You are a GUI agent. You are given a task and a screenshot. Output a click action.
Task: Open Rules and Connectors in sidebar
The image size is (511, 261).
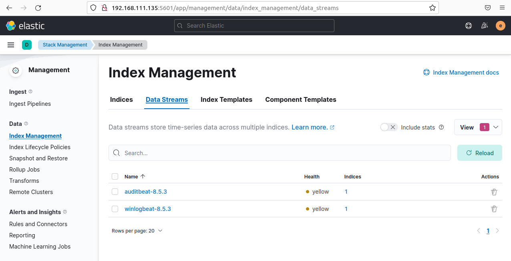38,224
